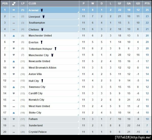Click Manchester United's blue up-arrow movement icon
This screenshot has height=140, width=152.
click(14, 36)
